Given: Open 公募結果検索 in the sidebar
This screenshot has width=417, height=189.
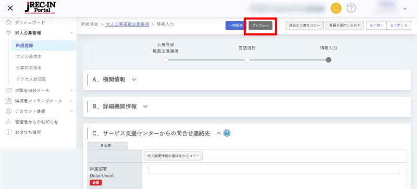Looking at the screenshot, I should [29, 68].
